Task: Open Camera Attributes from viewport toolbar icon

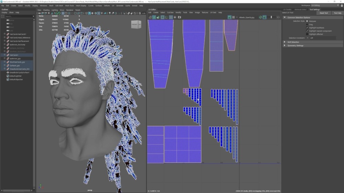Action: pos(46,13)
